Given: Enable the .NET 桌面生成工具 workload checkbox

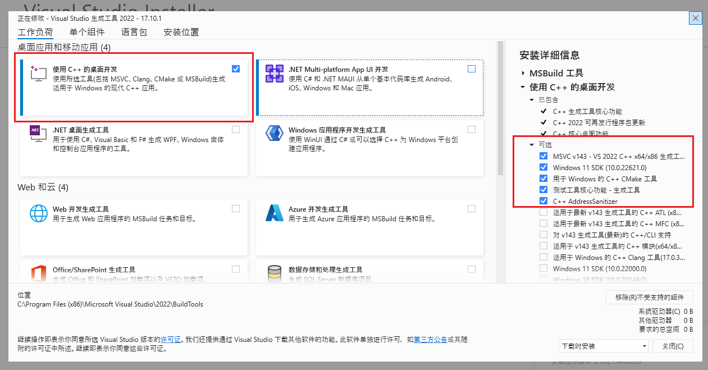Looking at the screenshot, I should [236, 130].
